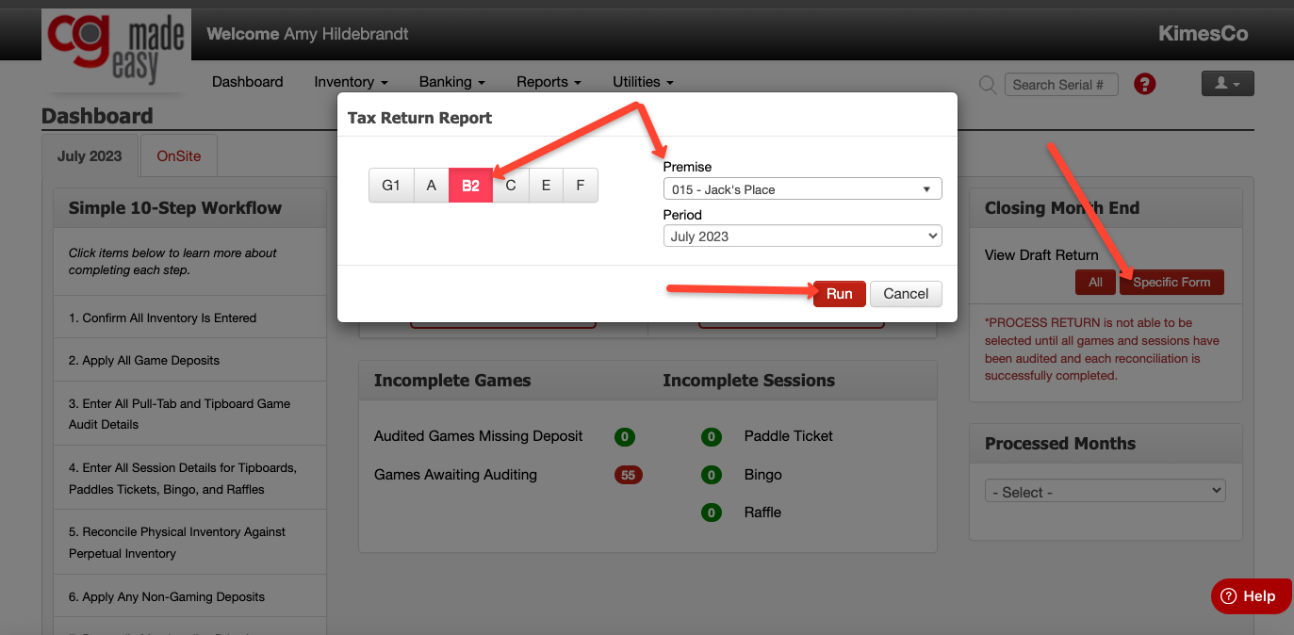Click the Paddle Ticket count badge
Viewport: 1294px width, 635px height.
pyautogui.click(x=712, y=437)
